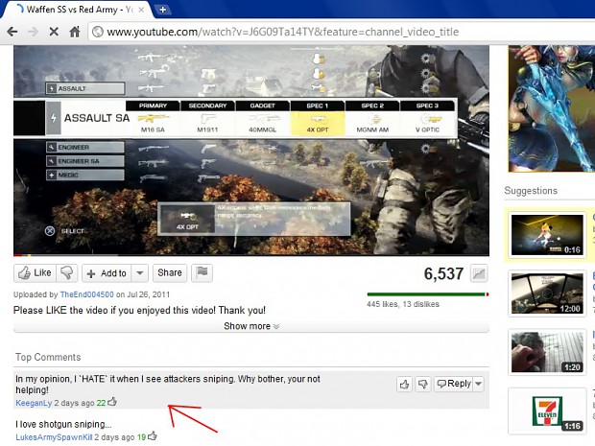Screen dimensions: 595x446
Task: Seek on the video progress bar
Action: [x=251, y=255]
